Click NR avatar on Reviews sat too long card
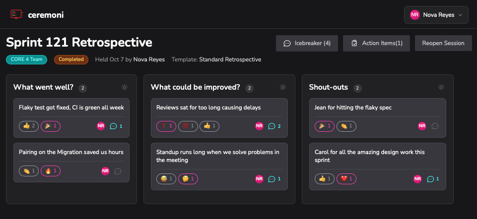Screen dimensions: 477x219 tap(259, 126)
